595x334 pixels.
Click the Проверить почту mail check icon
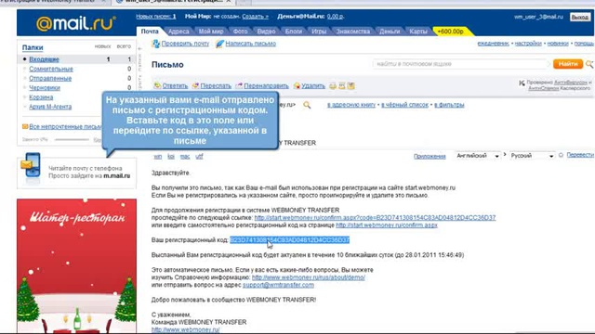pos(155,44)
